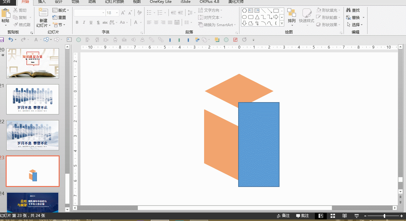Select the hexagon shape in gallery
Viewport: 406px width, 221px height.
click(x=244, y=11)
